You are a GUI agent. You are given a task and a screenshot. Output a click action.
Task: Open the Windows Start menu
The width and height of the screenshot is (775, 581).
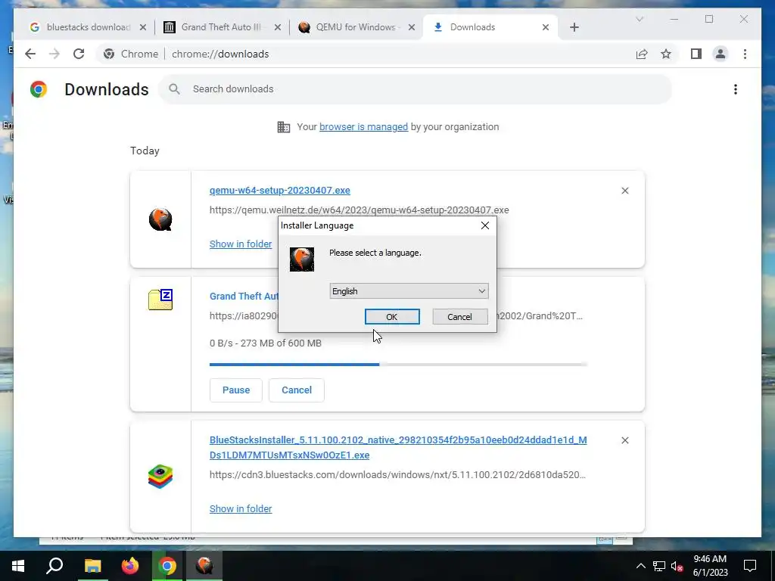point(18,566)
